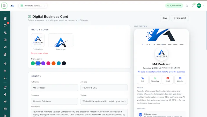This screenshot has width=207, height=117.
Task: Click the Job title input field
Action: coord(104,88)
